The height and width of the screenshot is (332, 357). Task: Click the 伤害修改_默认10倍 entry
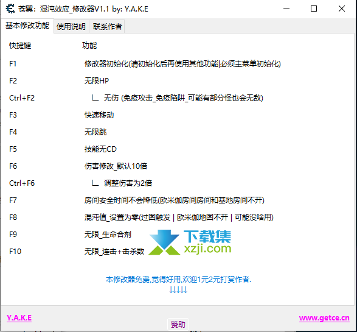tap(116, 166)
